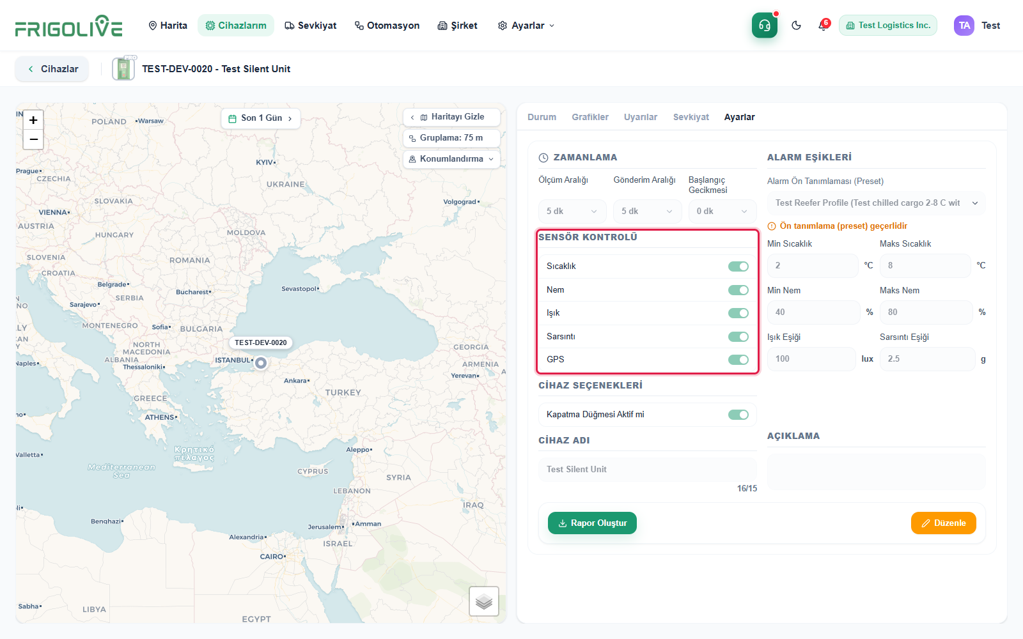Click Sarsıntı Eşiği input field

click(x=928, y=359)
